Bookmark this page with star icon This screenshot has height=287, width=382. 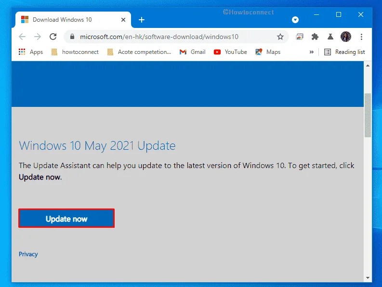(x=280, y=37)
